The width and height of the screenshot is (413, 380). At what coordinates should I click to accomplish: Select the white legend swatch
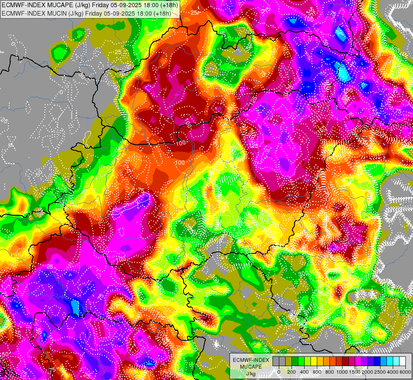coord(403,361)
